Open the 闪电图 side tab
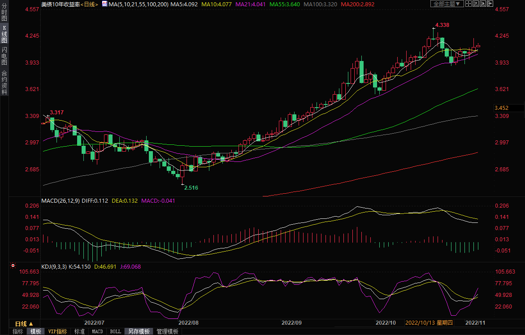 [4, 56]
